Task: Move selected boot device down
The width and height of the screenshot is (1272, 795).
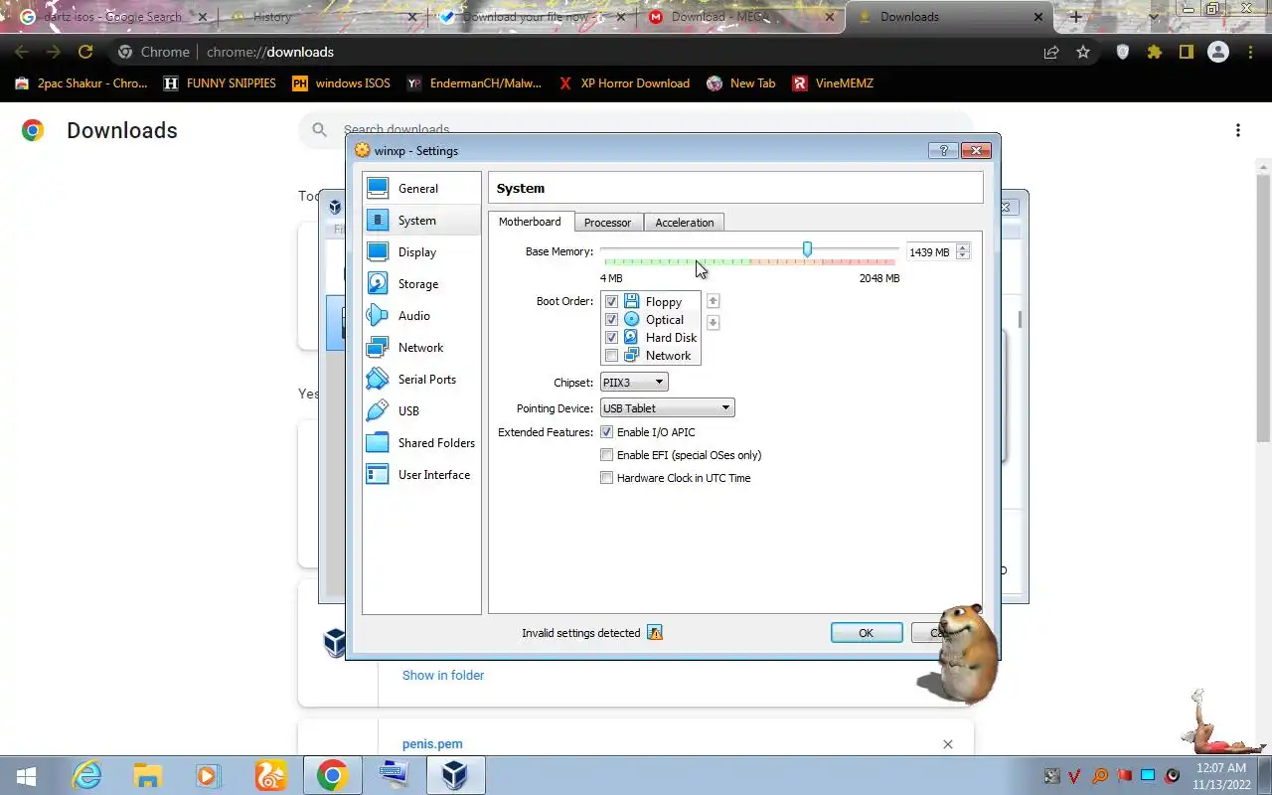Action: pyautogui.click(x=713, y=323)
